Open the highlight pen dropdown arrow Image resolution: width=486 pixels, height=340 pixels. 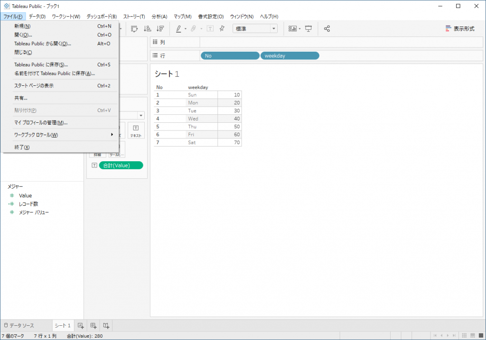pos(185,28)
